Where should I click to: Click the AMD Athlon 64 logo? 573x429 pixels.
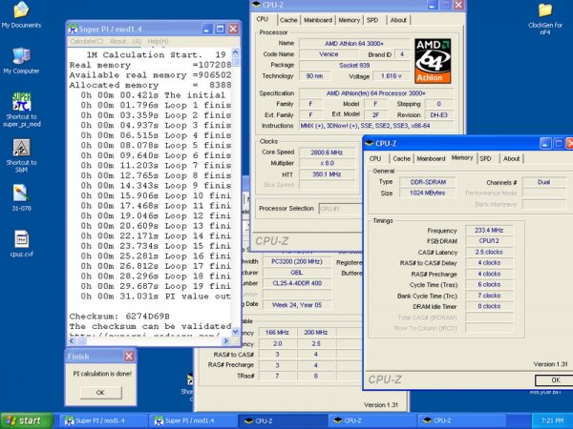(x=433, y=61)
